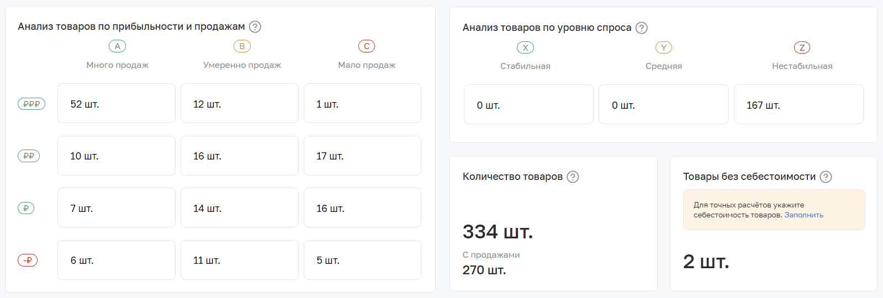Select double ruble profit row badge
Screen dimensions: 883x298
coord(29,156)
